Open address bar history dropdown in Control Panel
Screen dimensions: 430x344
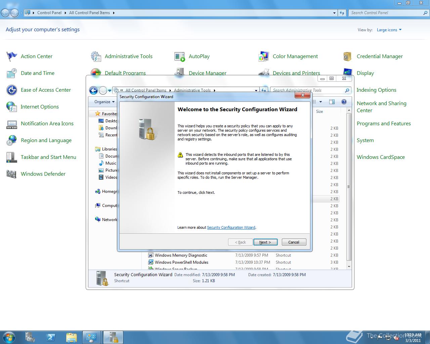[x=334, y=13]
